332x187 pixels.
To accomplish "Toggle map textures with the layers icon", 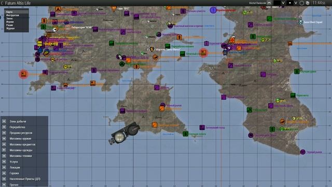I will (308, 3).
